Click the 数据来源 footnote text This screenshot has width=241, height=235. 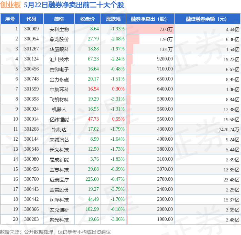click(55, 232)
